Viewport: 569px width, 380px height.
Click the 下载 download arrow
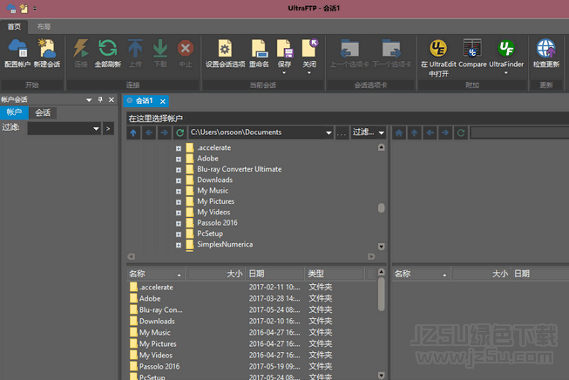pyautogui.click(x=160, y=53)
